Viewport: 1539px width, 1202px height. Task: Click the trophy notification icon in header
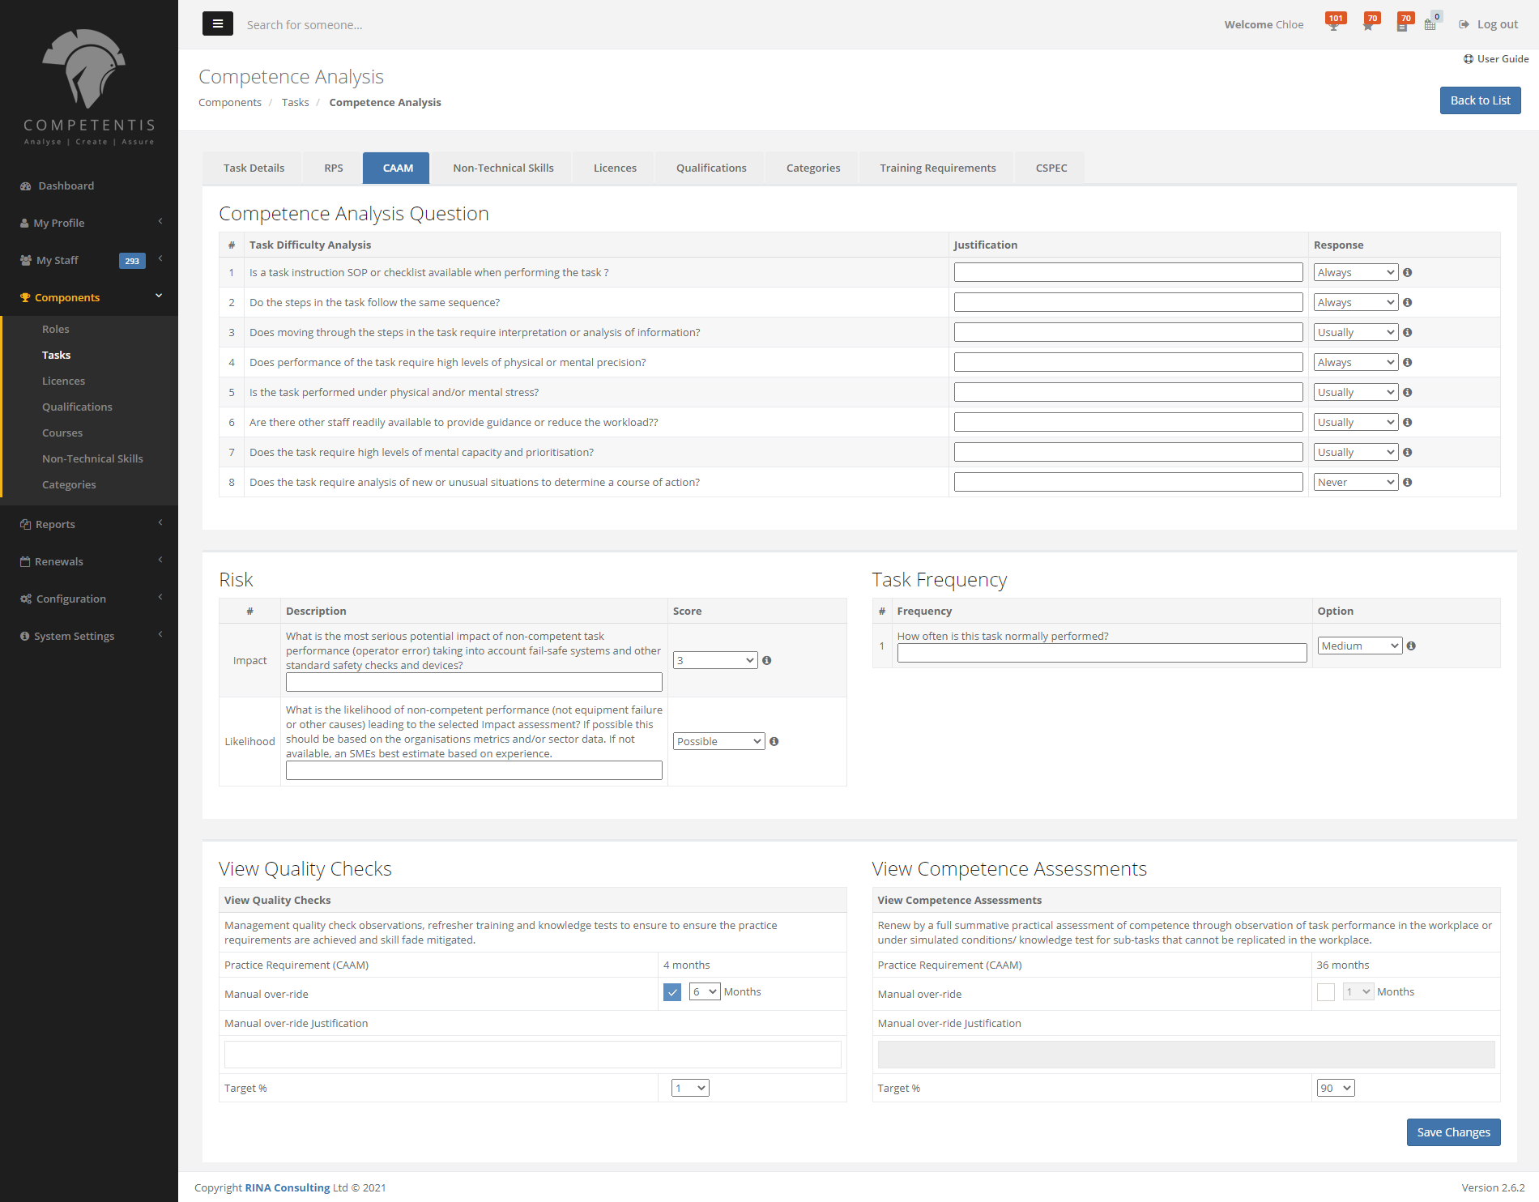1333,25
